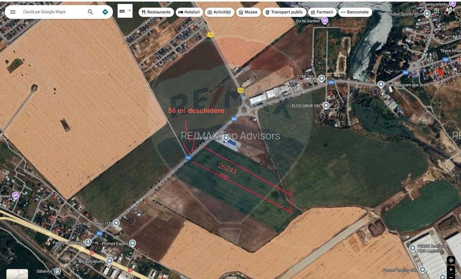The width and height of the screenshot is (461, 279).
Task: Open the AutoWorks pin
Action: tap(110, 261)
